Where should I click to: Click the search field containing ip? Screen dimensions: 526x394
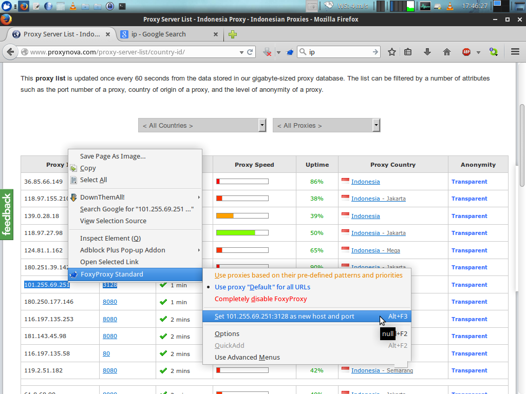339,52
